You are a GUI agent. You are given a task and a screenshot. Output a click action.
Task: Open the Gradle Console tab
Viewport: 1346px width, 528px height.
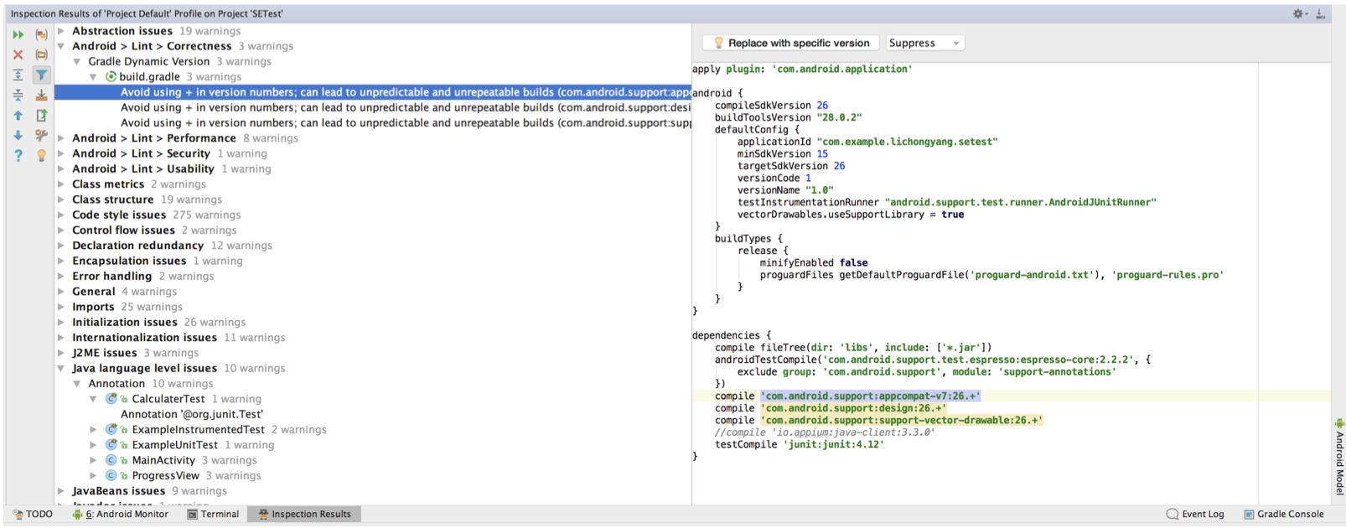click(1284, 514)
